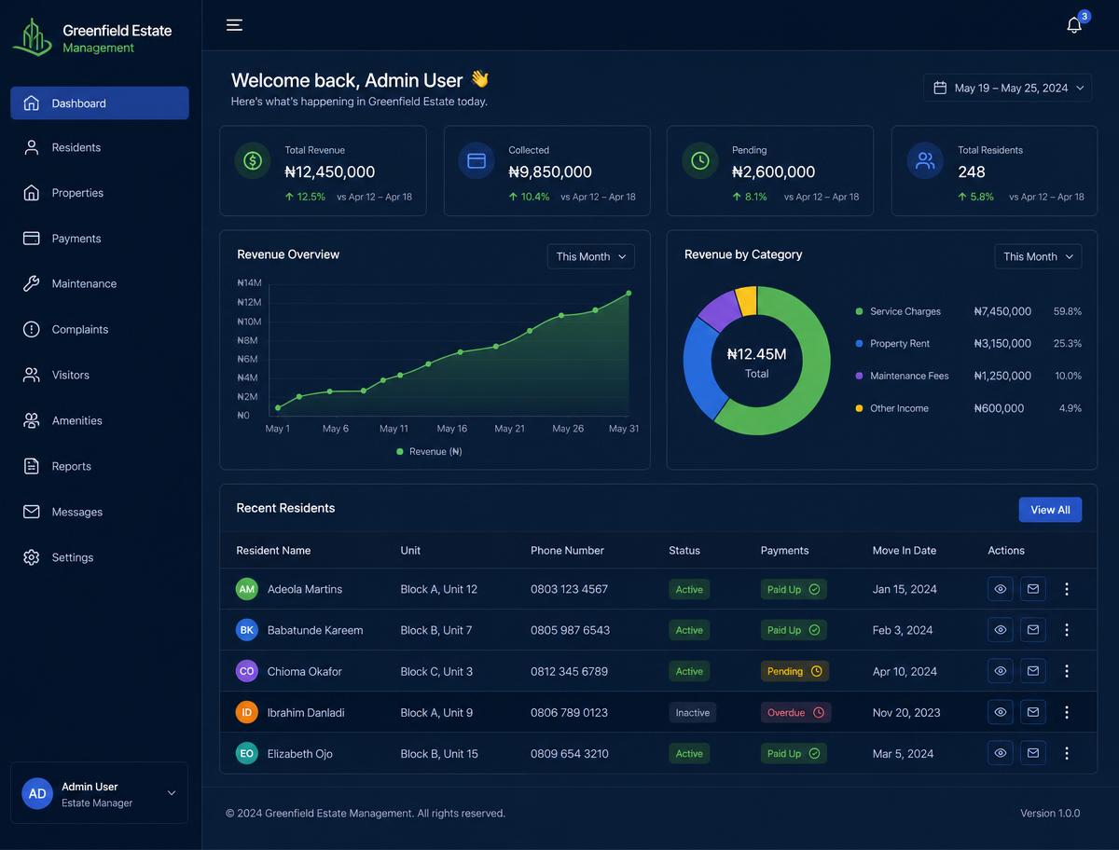
Task: Click Other Income yellow legend dot
Action: 859,408
